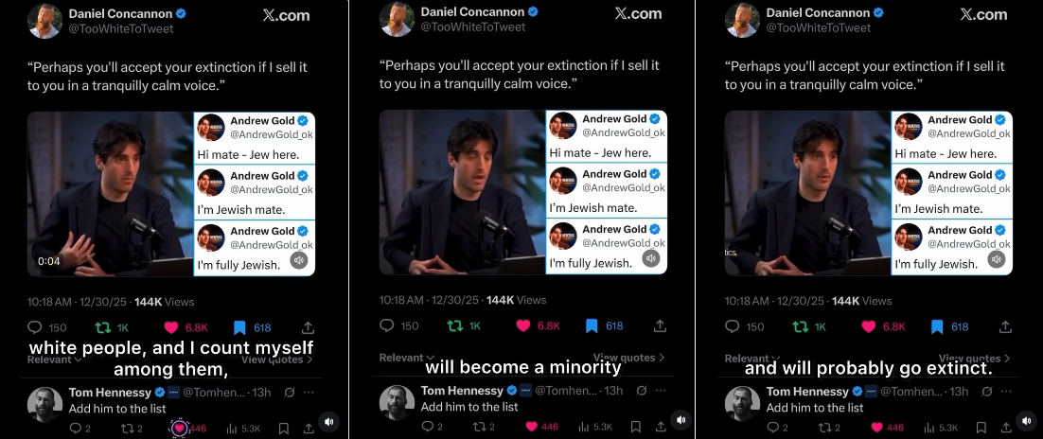Expand the Relevant dropdown in the 'count myself among them' panel
The width and height of the screenshot is (1043, 439).
[57, 360]
